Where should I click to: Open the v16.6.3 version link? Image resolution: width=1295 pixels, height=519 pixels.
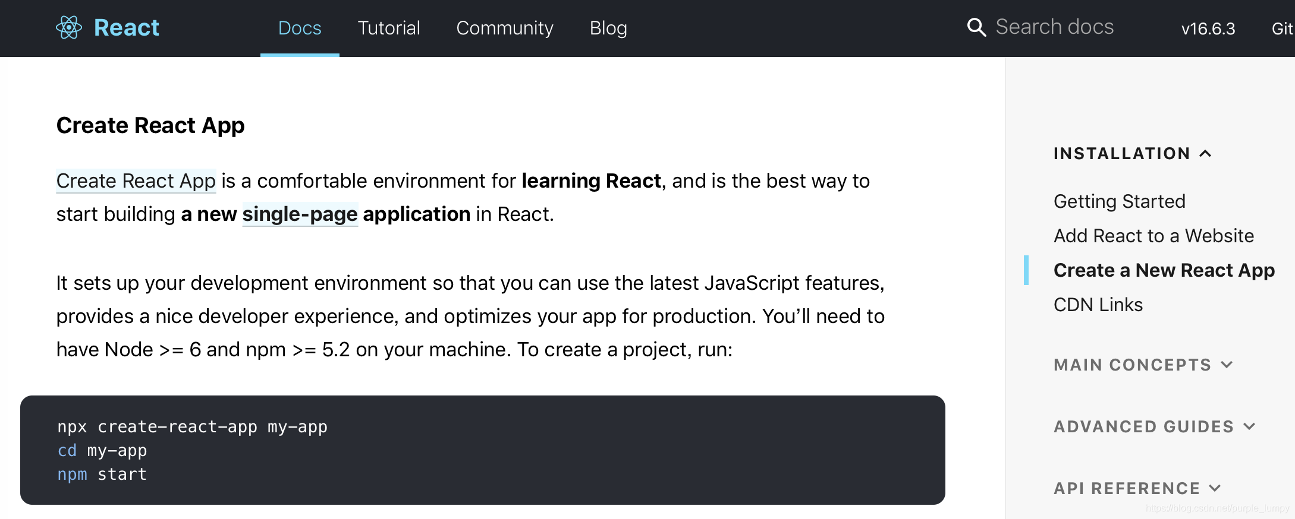pyautogui.click(x=1208, y=29)
